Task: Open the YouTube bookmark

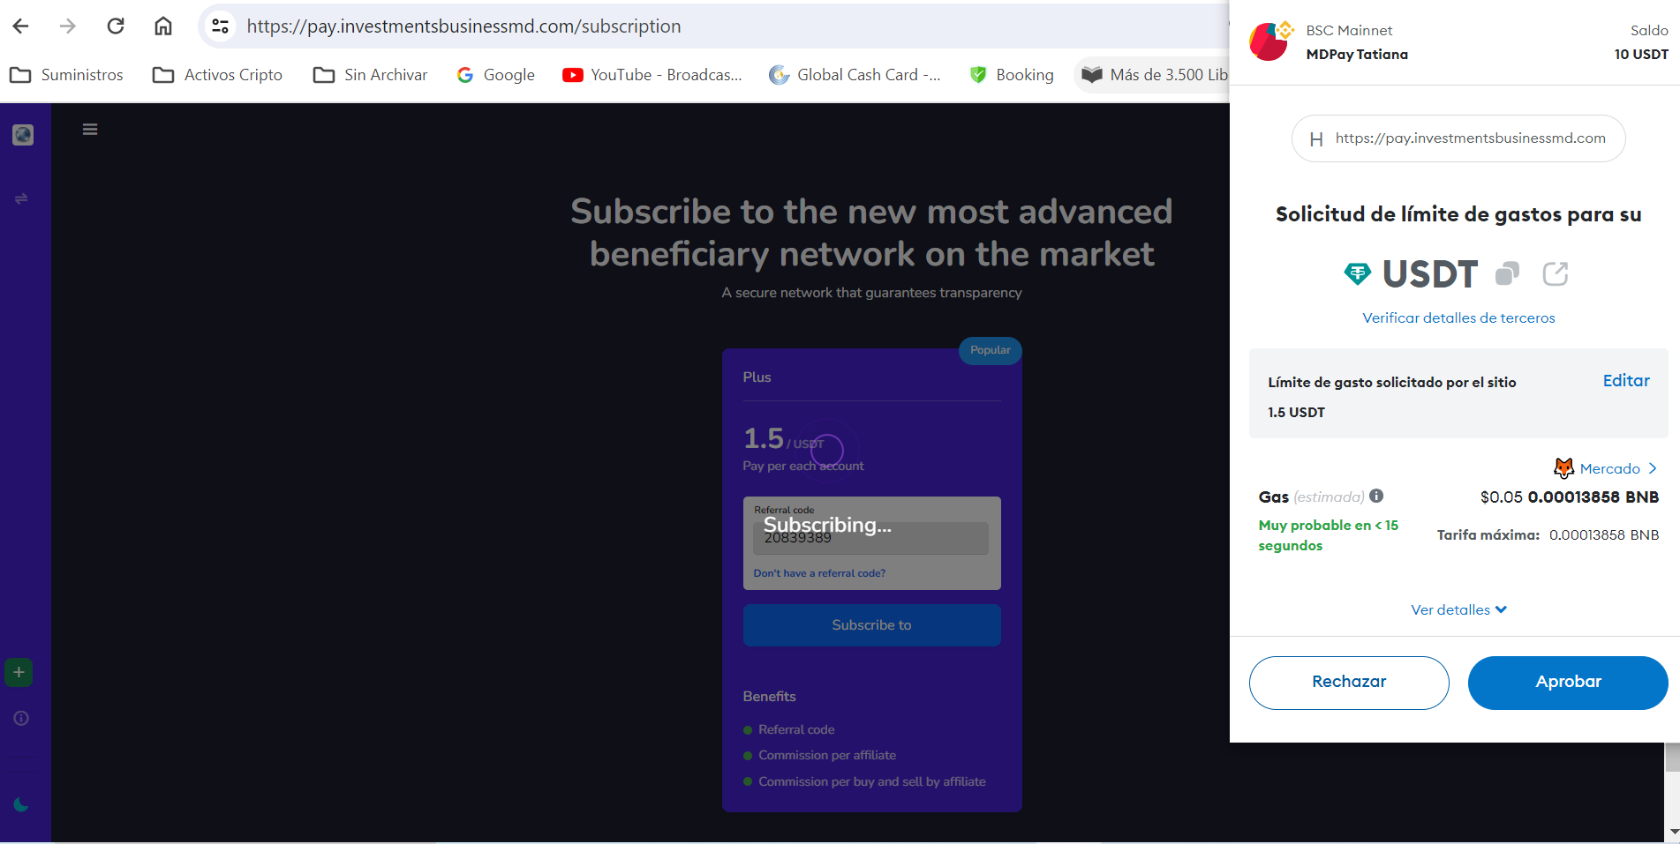Action: tap(652, 75)
